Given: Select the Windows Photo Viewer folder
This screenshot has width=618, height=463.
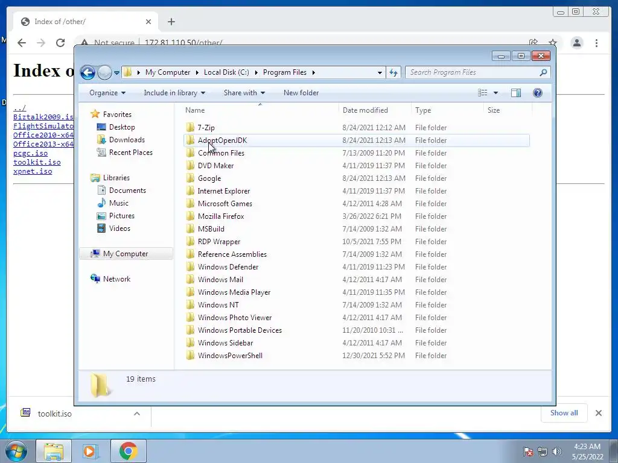Looking at the screenshot, I should [356, 317].
